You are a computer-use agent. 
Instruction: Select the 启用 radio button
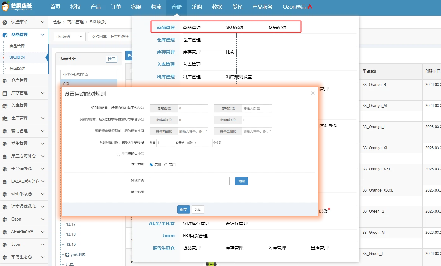tap(151, 165)
